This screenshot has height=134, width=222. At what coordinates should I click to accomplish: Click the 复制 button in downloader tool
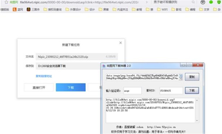coord(192,77)
